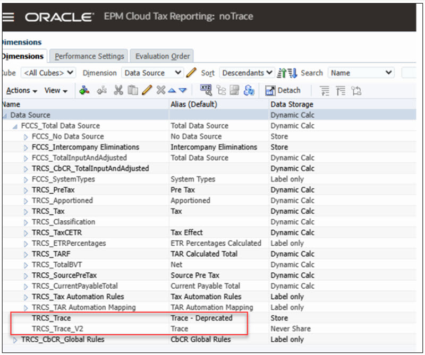Select the Data Source root row

click(209, 115)
